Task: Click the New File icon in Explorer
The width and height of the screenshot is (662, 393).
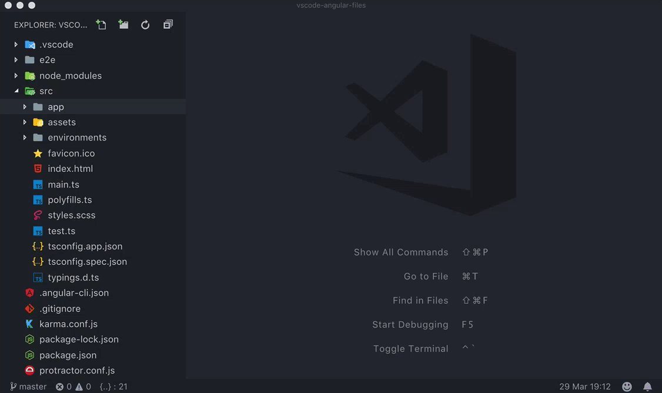Action: click(x=101, y=25)
